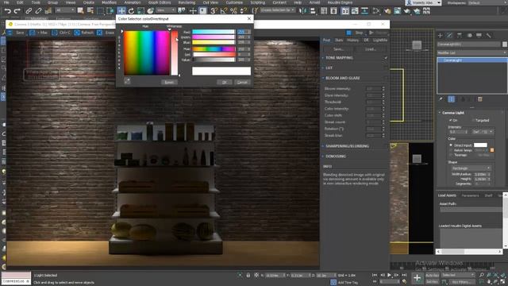The height and width of the screenshot is (286, 508).
Task: Click Refresh in VFB toolbar
Action: tap(84, 33)
